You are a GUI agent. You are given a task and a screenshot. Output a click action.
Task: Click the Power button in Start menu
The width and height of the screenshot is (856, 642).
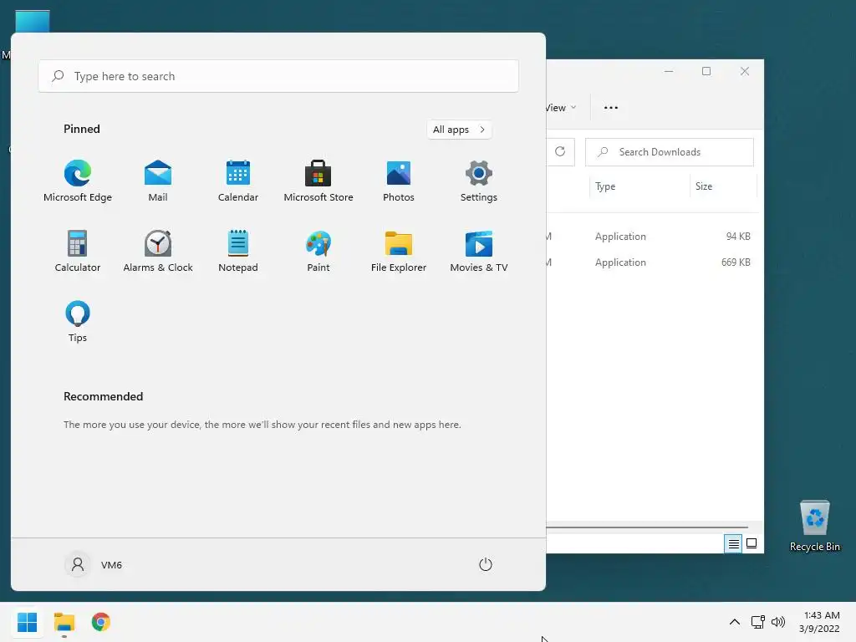(x=486, y=564)
